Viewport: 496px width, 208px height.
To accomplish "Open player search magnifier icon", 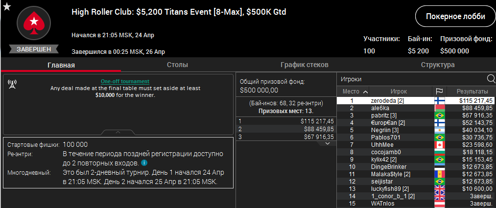I will click(x=491, y=79).
